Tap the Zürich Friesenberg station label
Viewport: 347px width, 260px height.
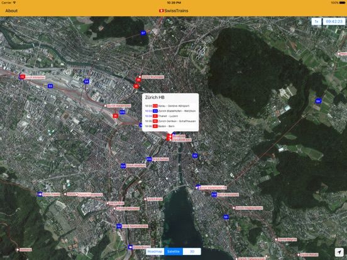(x=91, y=195)
